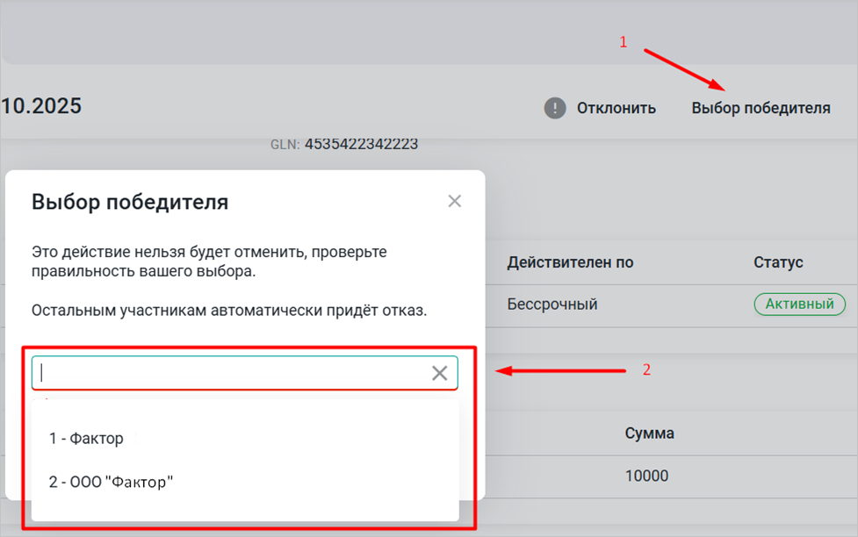The image size is (858, 537).
Task: Click the text starting with Остальным участникам
Action: click(x=228, y=311)
